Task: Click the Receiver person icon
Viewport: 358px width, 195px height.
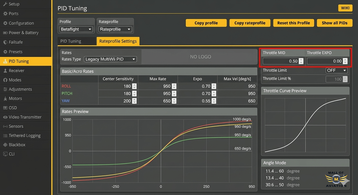Action: pos(5,71)
